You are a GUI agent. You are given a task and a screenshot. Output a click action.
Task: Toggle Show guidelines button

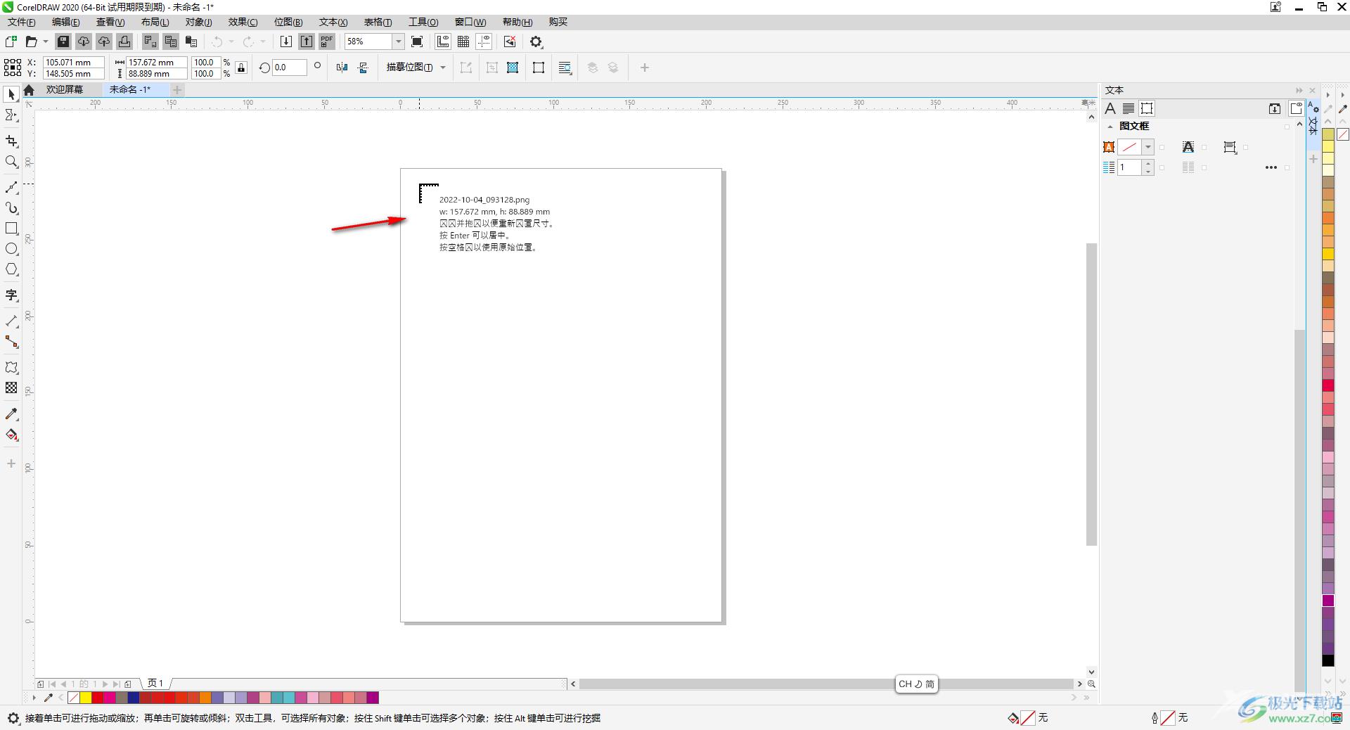(484, 41)
